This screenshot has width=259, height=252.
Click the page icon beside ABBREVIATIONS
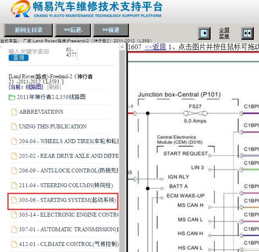pyautogui.click(x=14, y=112)
